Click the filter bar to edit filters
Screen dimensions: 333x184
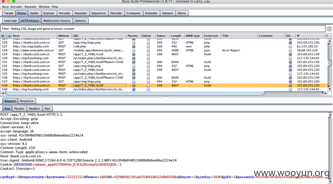click(x=163, y=29)
